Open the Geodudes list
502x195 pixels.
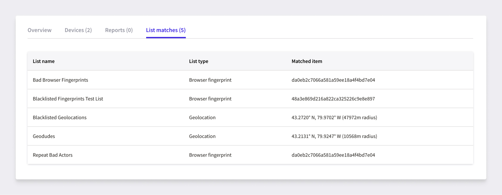pyautogui.click(x=44, y=136)
